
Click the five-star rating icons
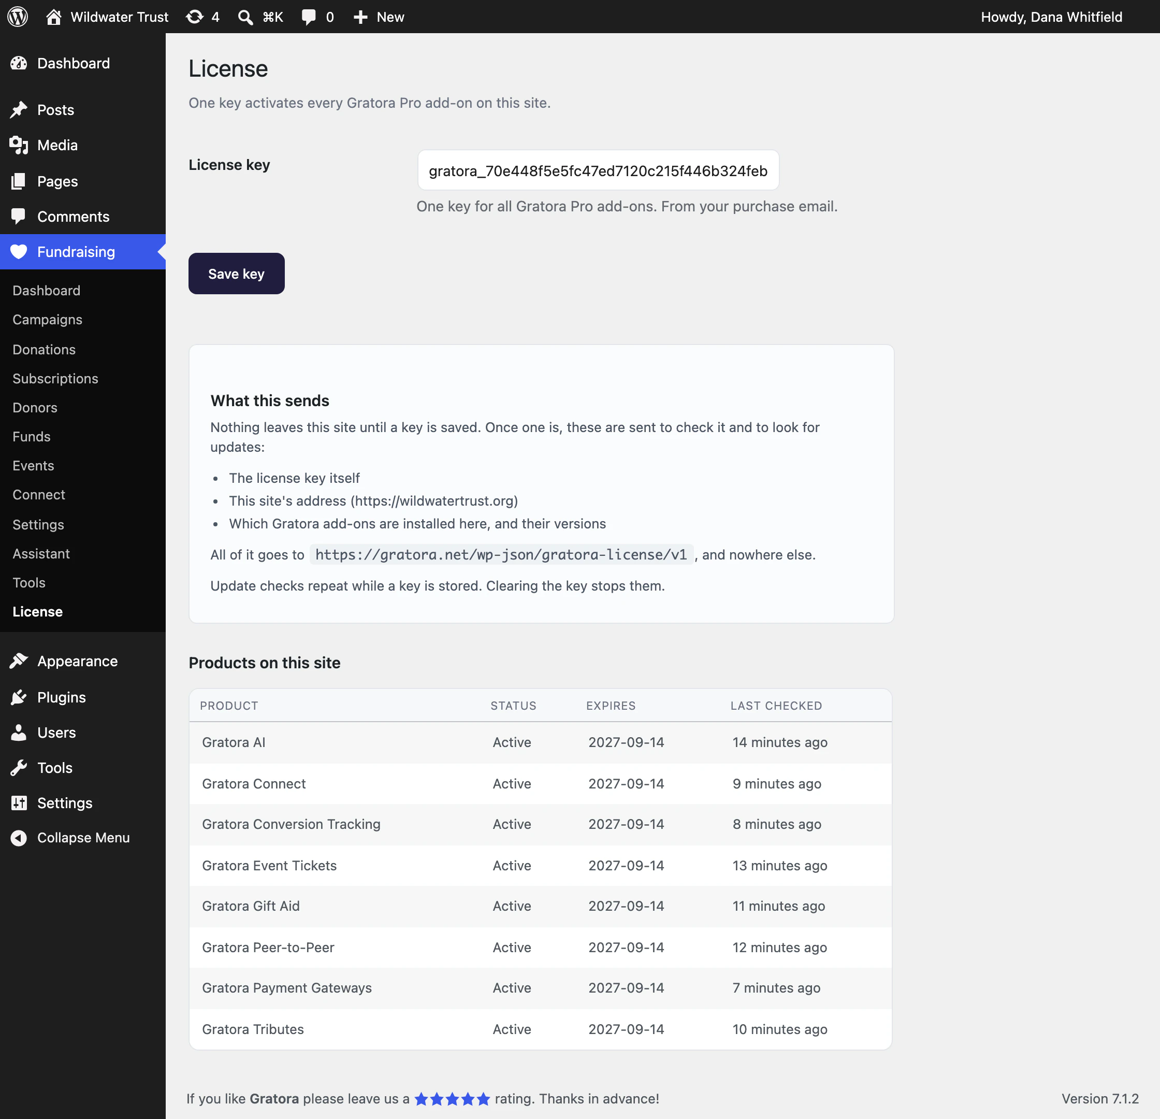[x=452, y=1099]
